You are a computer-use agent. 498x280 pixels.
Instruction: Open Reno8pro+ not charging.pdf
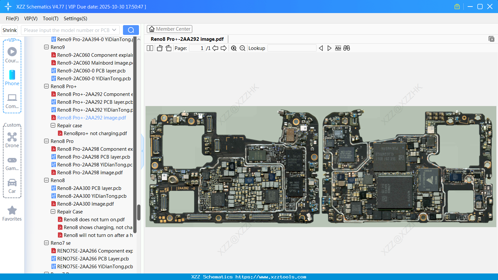pos(92,133)
